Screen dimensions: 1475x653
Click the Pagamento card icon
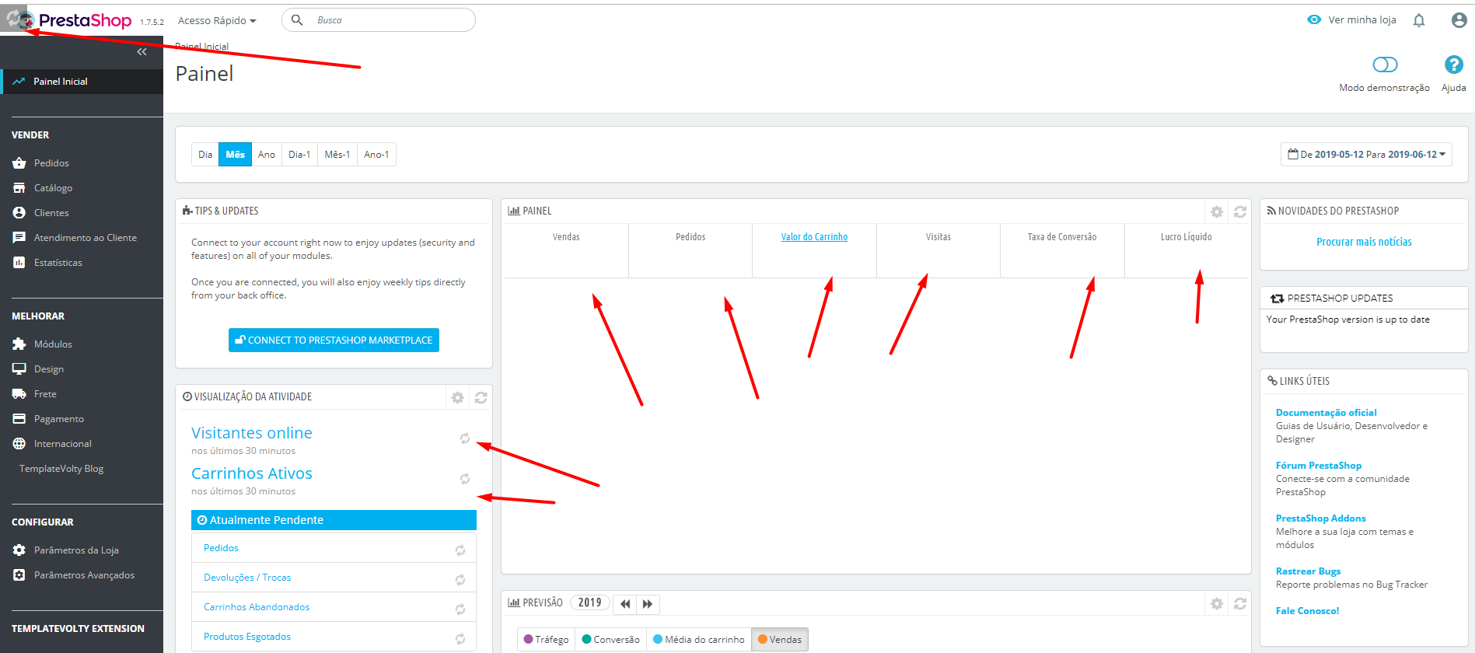click(19, 419)
